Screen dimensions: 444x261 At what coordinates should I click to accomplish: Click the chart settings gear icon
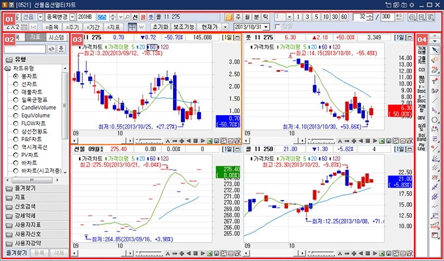click(x=412, y=17)
